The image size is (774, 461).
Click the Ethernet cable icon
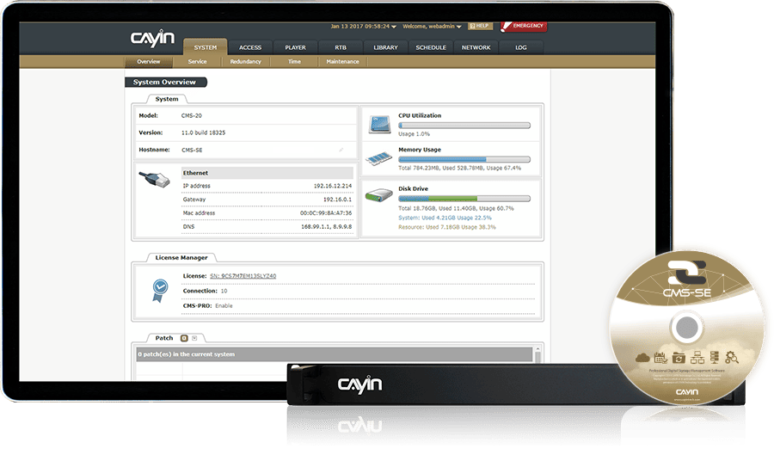click(x=156, y=182)
